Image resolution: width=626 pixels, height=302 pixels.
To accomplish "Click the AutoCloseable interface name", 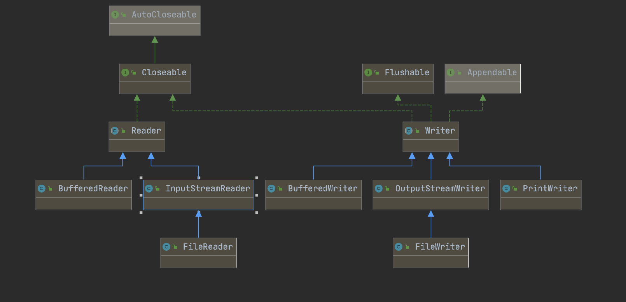I will pos(164,15).
